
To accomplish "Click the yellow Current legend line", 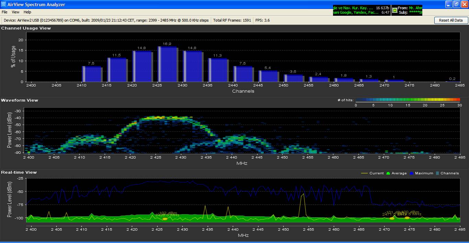I will (364, 173).
